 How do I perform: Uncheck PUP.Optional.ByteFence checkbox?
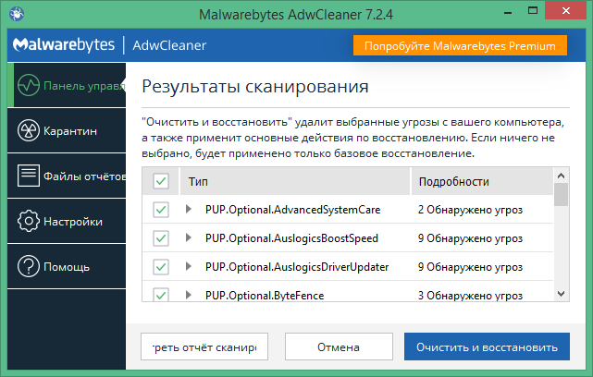click(x=161, y=294)
